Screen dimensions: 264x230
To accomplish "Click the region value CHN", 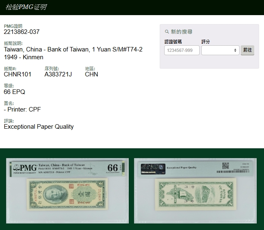I will (x=91, y=74).
